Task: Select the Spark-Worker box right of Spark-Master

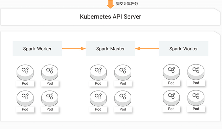Action: click(x=183, y=49)
